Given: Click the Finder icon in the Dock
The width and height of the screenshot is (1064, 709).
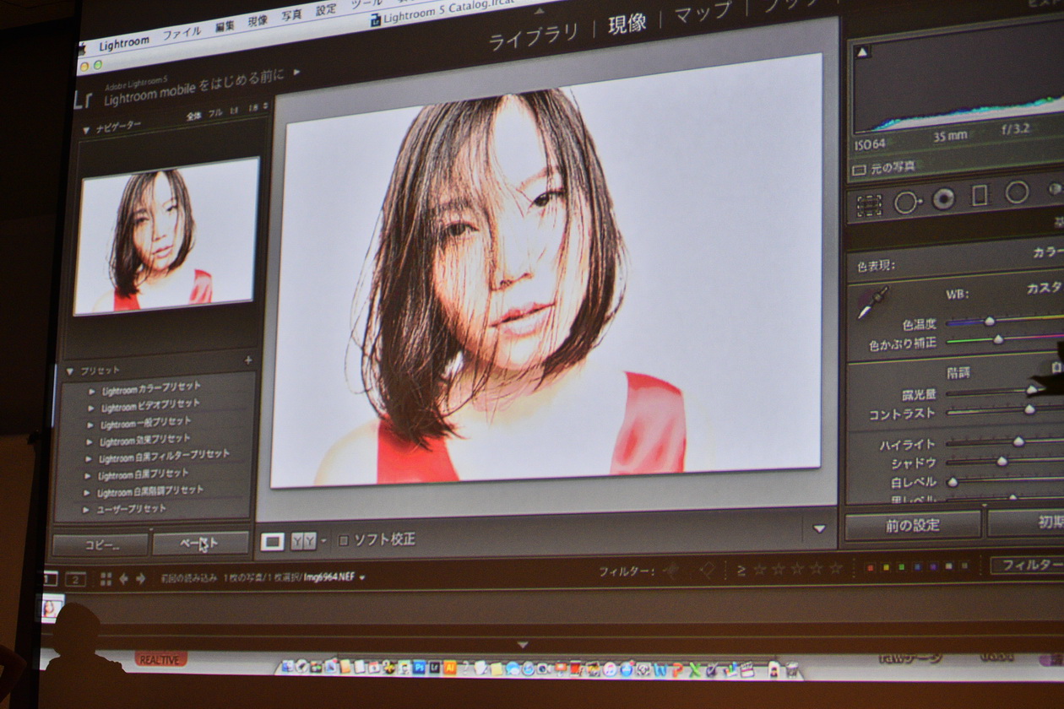Looking at the screenshot, I should 287,668.
